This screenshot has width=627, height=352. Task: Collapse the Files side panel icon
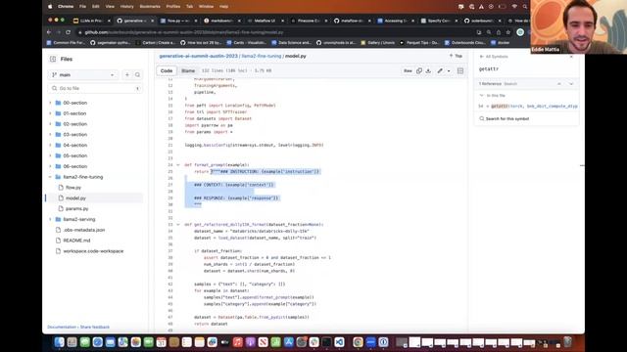(53, 59)
